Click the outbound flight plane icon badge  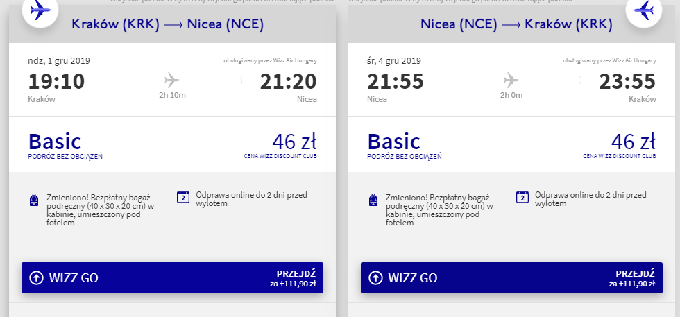point(40,10)
